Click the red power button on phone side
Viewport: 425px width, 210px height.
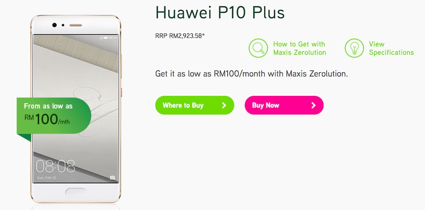(x=121, y=92)
